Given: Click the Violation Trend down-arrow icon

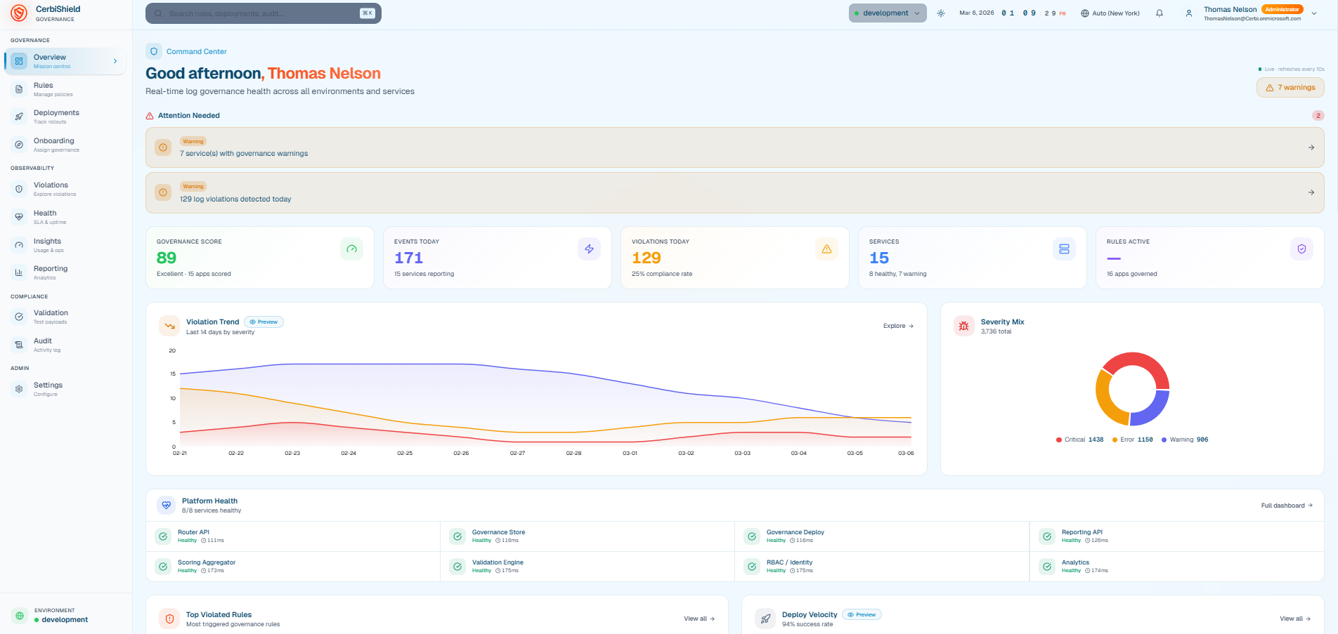Looking at the screenshot, I should (x=169, y=326).
